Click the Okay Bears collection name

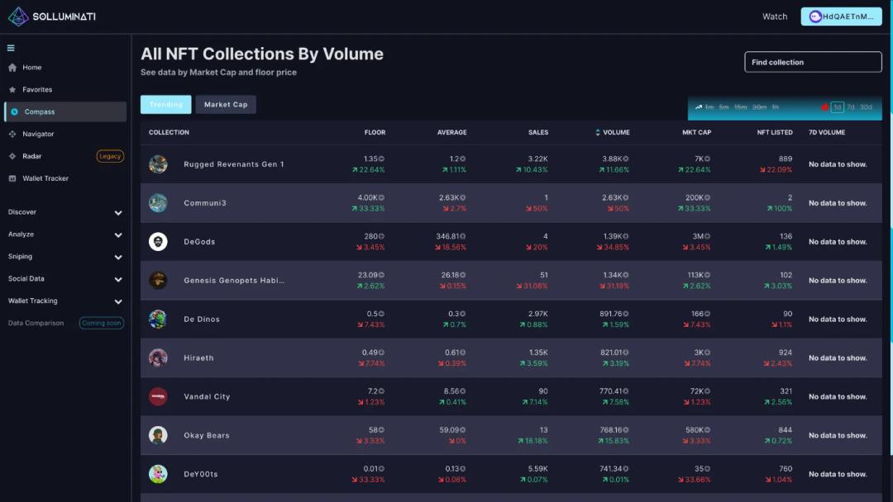tap(206, 435)
